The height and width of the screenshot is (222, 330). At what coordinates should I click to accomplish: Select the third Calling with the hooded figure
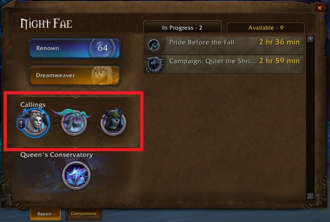click(x=113, y=123)
